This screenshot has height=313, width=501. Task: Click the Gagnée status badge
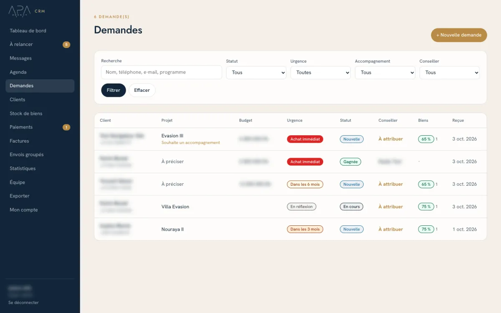350,162
